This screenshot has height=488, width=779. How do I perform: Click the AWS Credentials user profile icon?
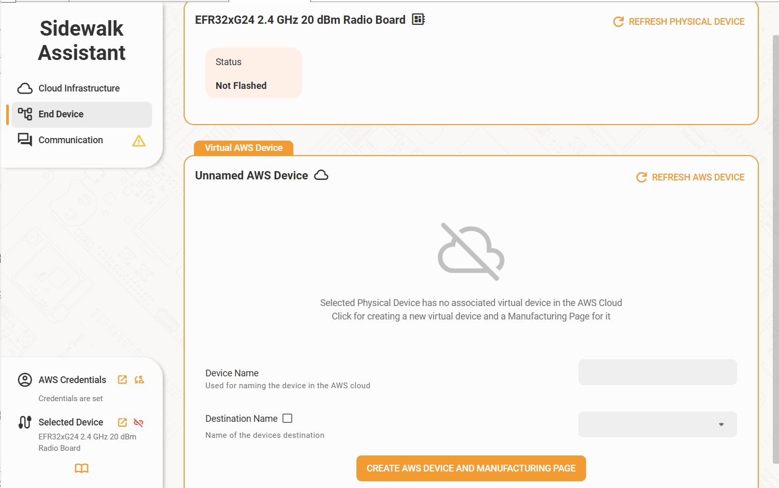coord(25,380)
